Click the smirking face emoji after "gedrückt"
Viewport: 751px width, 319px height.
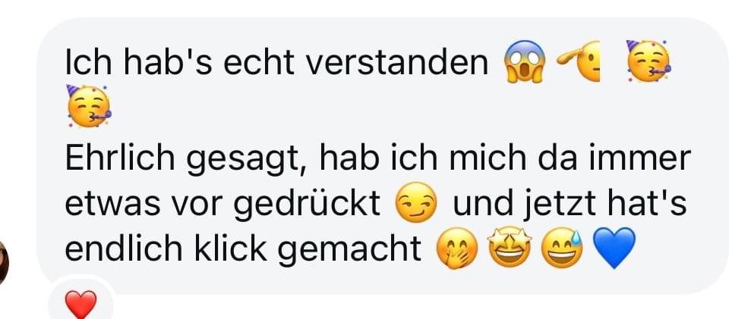(415, 203)
